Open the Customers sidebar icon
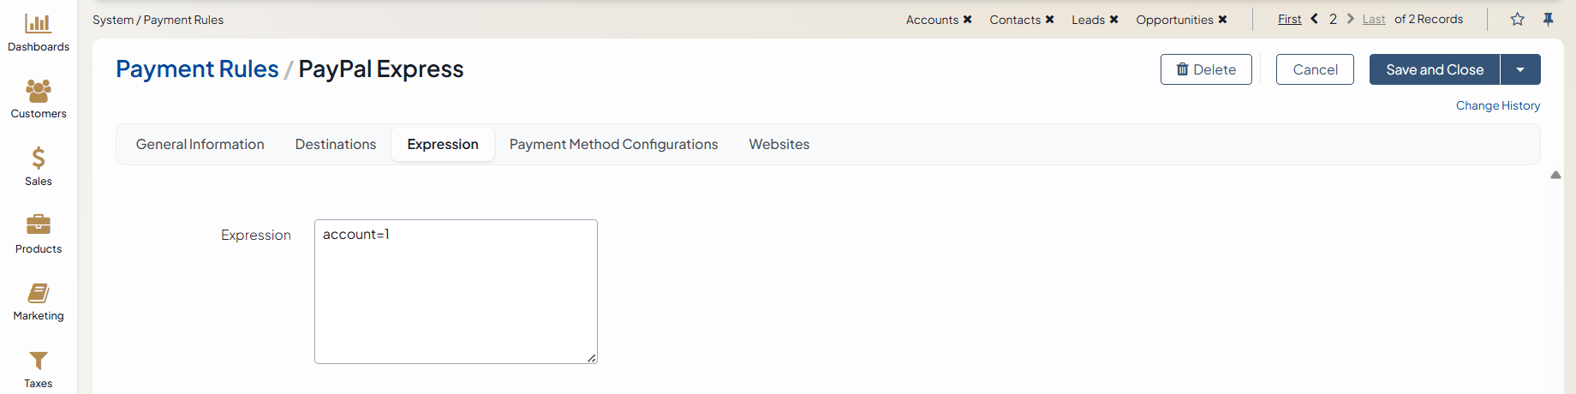Image resolution: width=1576 pixels, height=394 pixels. click(38, 90)
